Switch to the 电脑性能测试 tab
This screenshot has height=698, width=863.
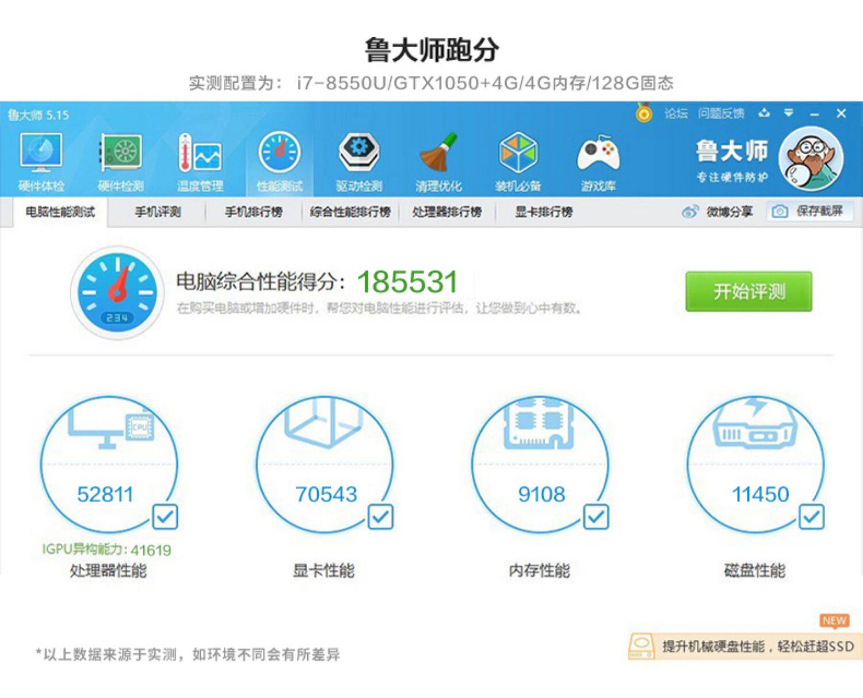pyautogui.click(x=60, y=212)
